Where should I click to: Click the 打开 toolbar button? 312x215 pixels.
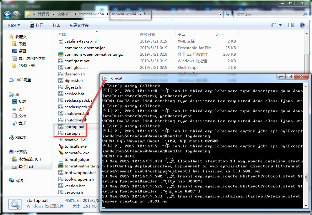(37, 25)
